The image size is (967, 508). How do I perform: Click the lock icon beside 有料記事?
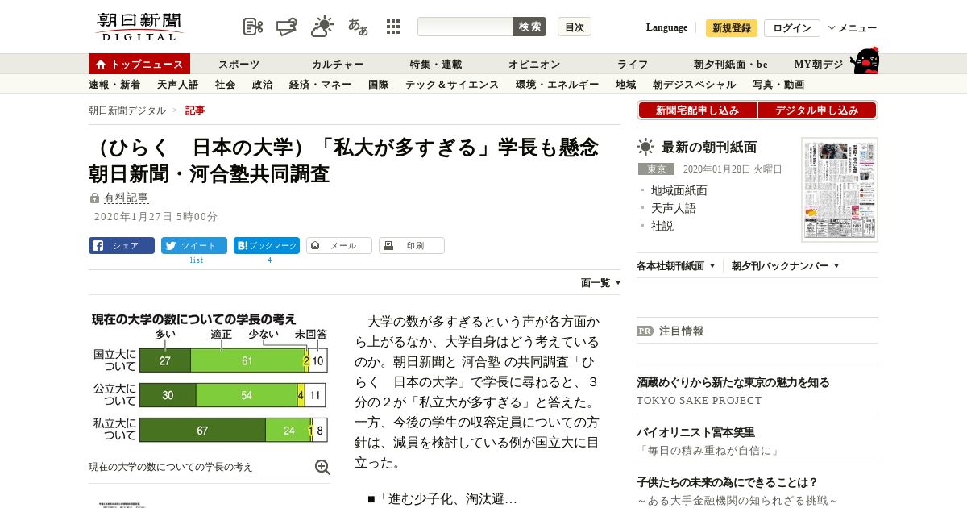click(94, 198)
